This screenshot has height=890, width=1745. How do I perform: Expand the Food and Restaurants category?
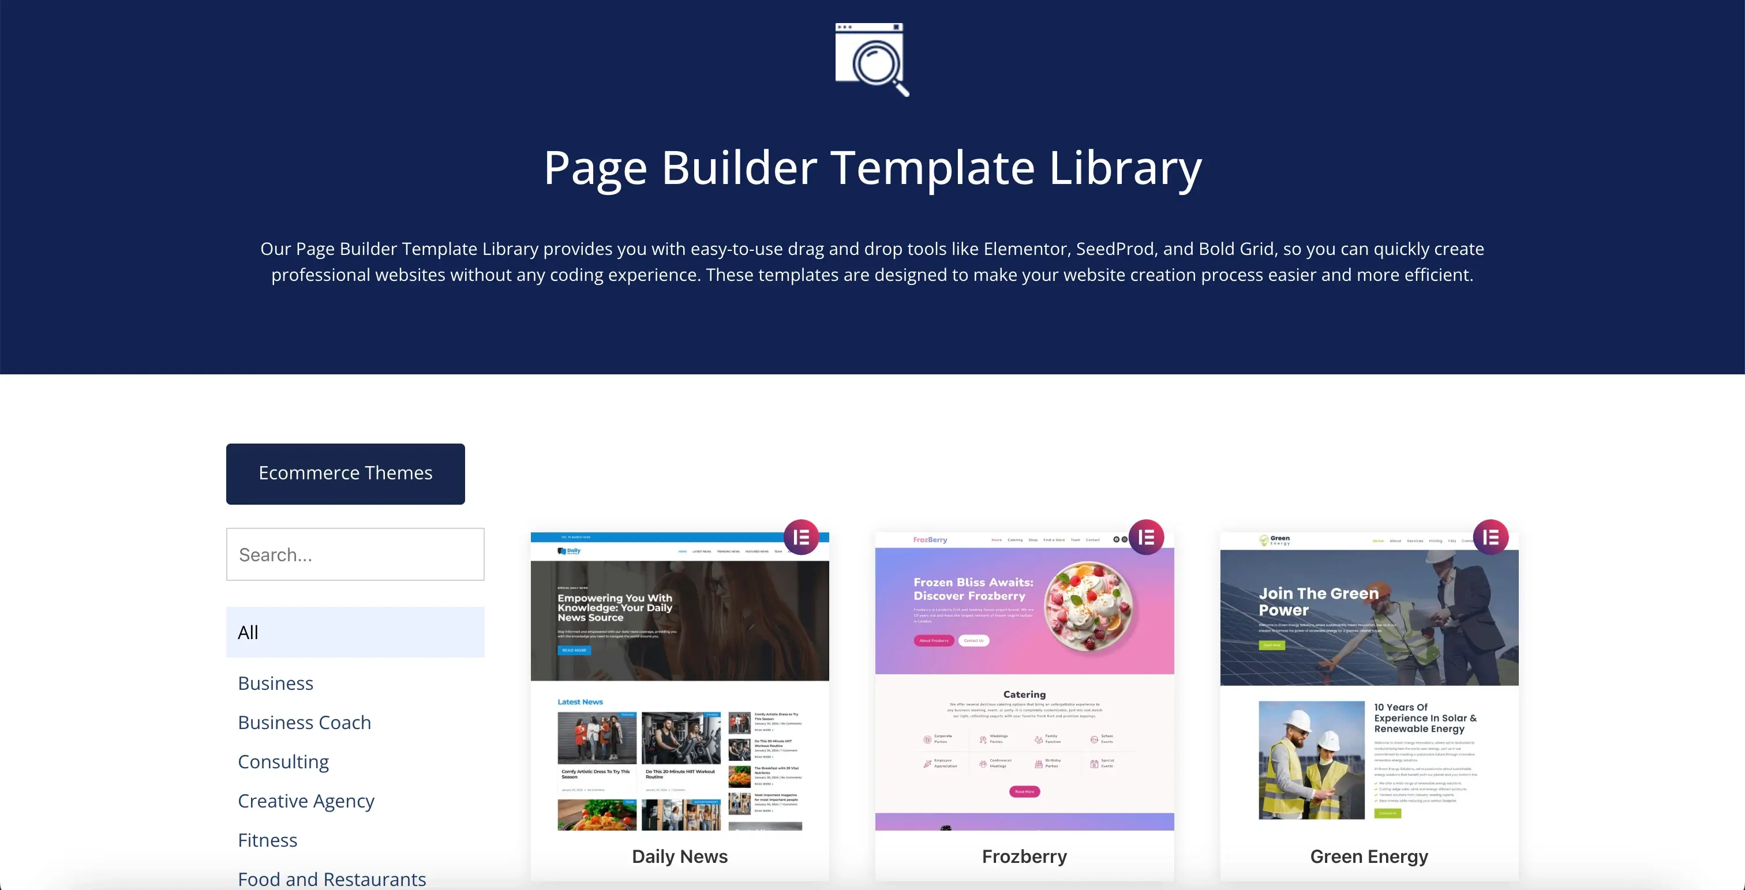[x=332, y=877]
